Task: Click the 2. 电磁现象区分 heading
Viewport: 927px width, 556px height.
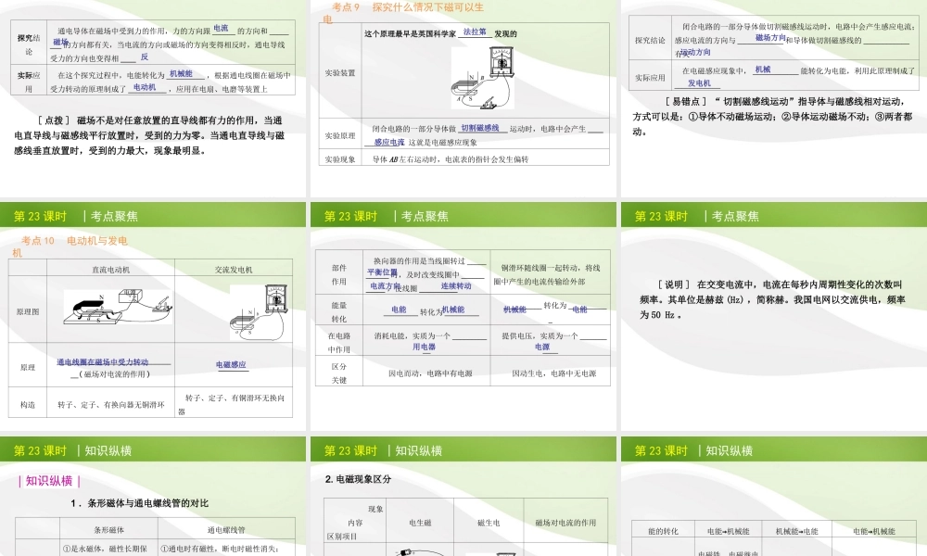Action: coord(358,479)
